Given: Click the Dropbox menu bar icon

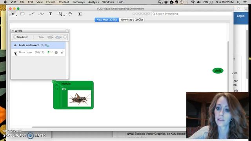Looking at the screenshot, I should [x=166, y=2].
